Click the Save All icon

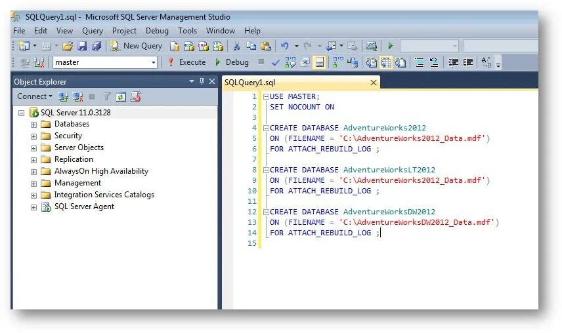tap(97, 46)
